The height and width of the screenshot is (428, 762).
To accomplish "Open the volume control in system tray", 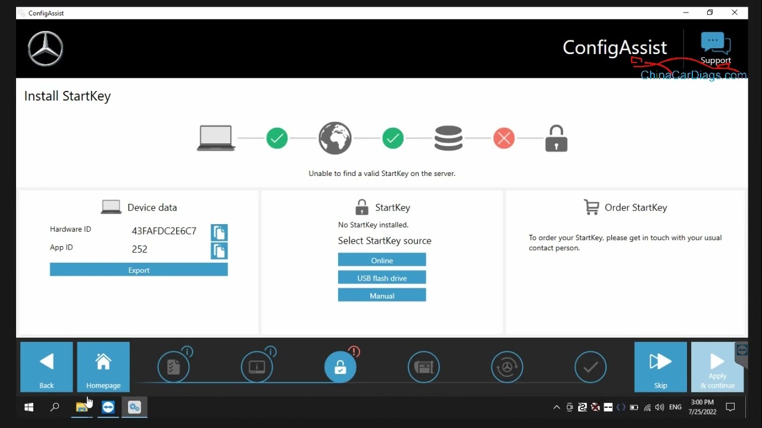I will 660,407.
